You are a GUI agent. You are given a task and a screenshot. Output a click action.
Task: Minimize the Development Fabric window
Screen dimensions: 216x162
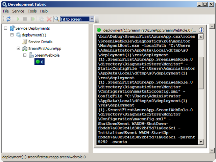[x=199, y=4]
